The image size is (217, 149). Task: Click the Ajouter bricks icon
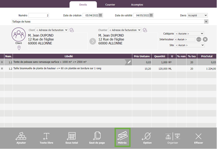click(x=21, y=136)
